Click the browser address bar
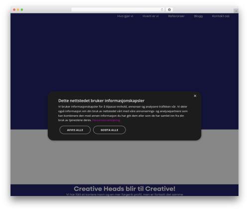The height and width of the screenshot is (211, 249). 118,9
